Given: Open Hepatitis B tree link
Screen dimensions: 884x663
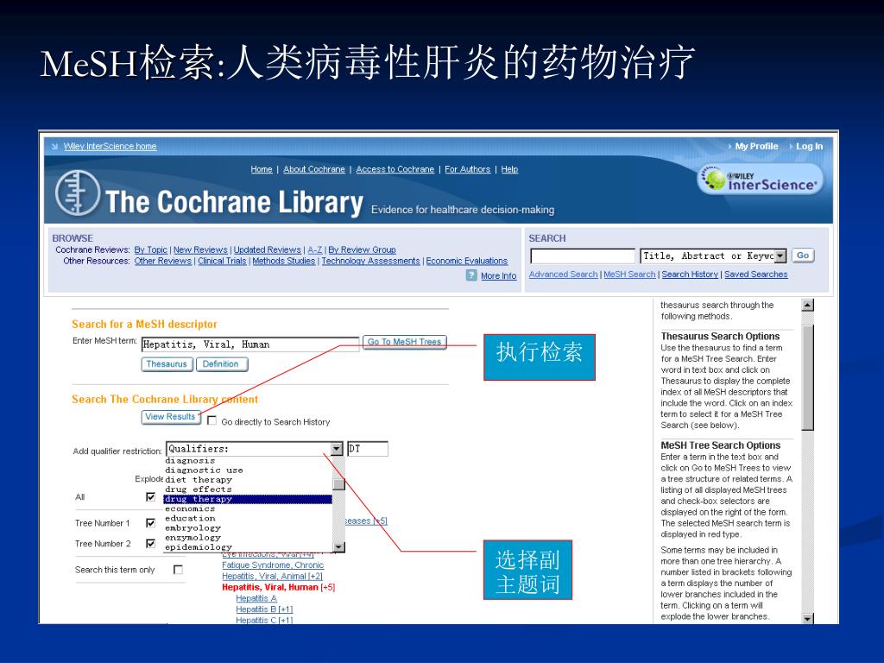Looking at the screenshot, I should 264,609.
